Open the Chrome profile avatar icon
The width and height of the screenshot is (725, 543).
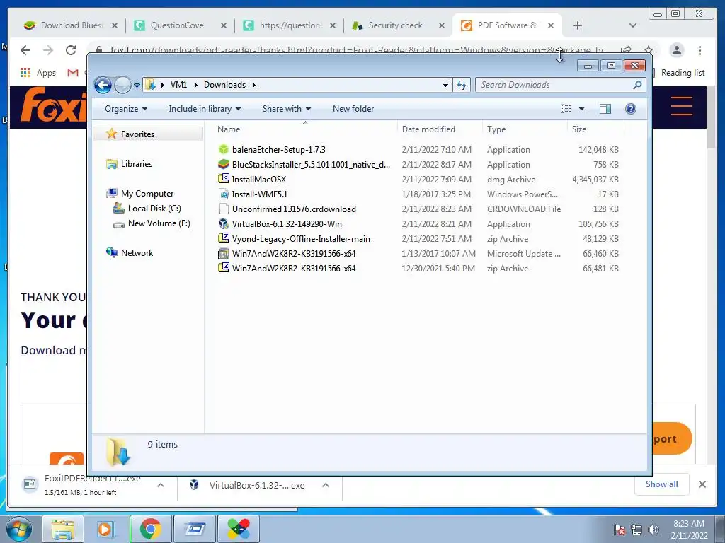pyautogui.click(x=677, y=50)
